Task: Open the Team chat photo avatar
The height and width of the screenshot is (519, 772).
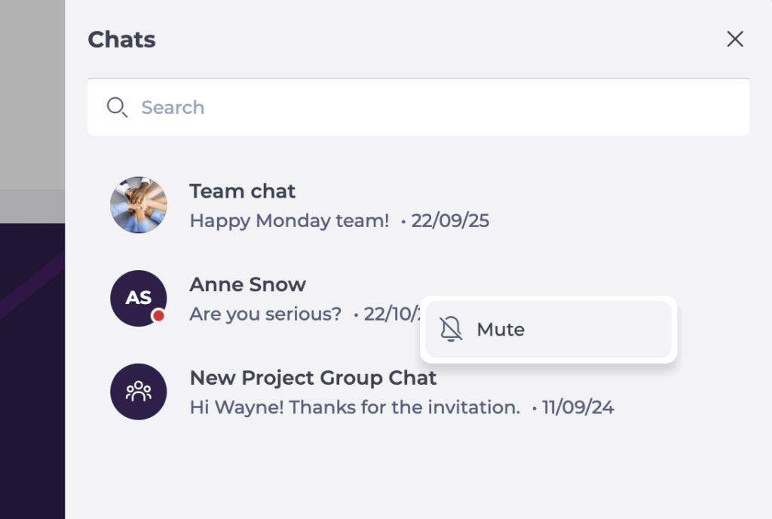Action: tap(138, 204)
